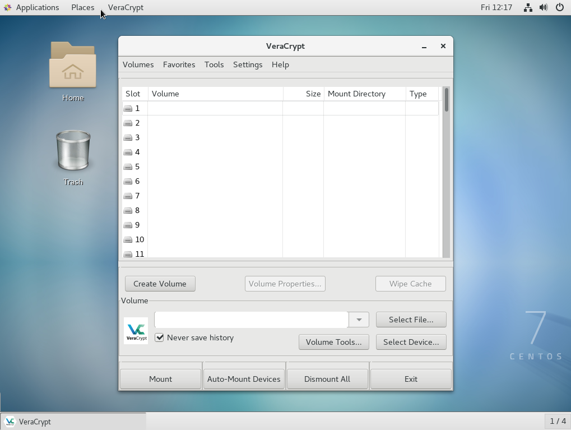Viewport: 571px width, 430px height.
Task: Click the Type column header
Action: coord(423,94)
